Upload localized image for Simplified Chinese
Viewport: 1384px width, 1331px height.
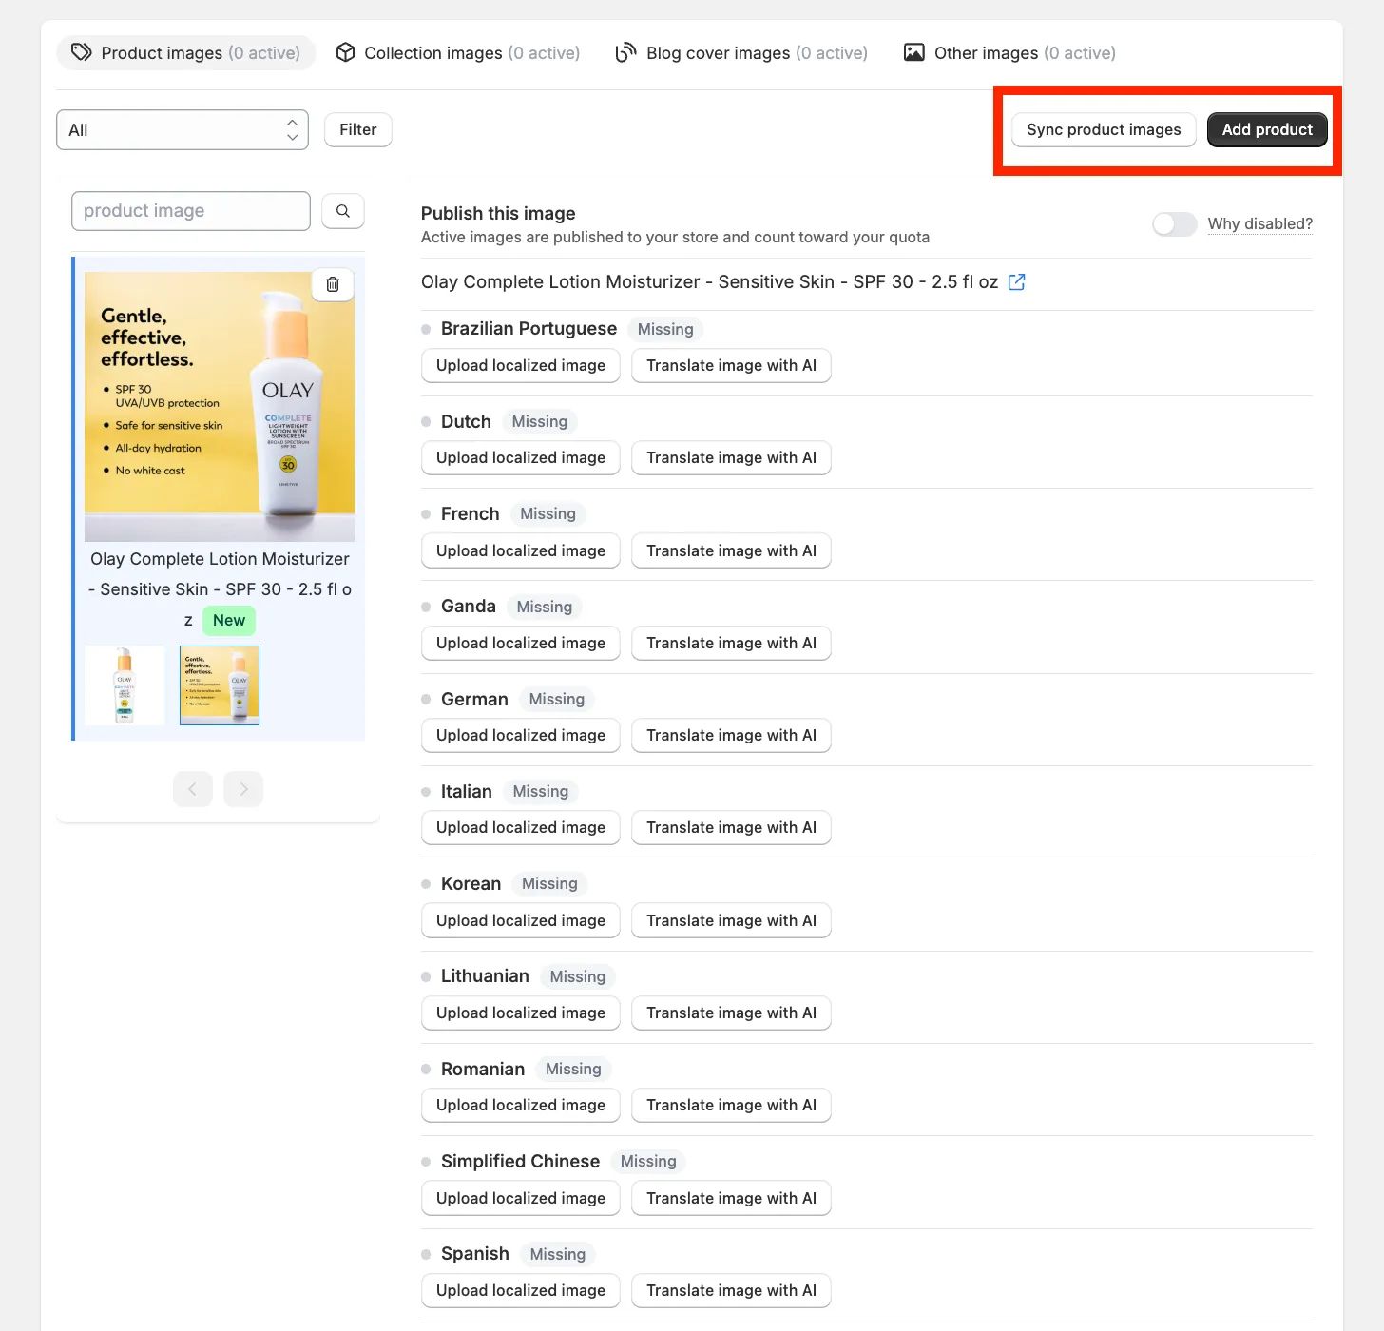click(521, 1199)
